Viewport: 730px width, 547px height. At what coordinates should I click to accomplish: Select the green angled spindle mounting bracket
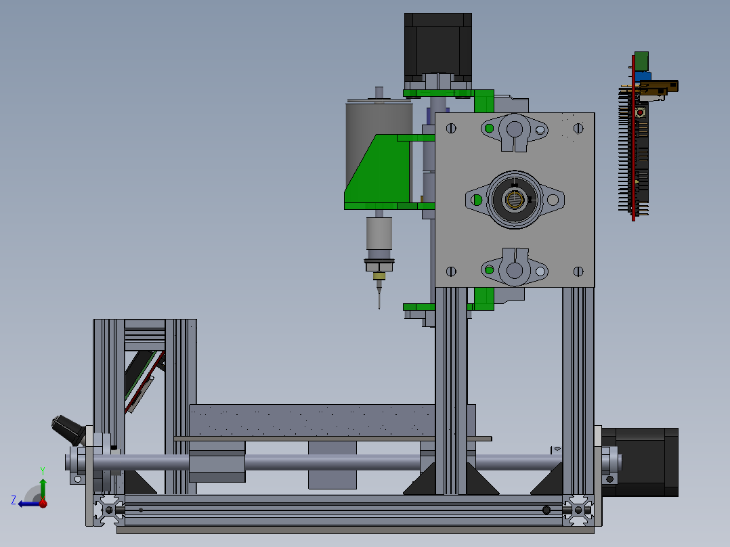[x=378, y=172]
